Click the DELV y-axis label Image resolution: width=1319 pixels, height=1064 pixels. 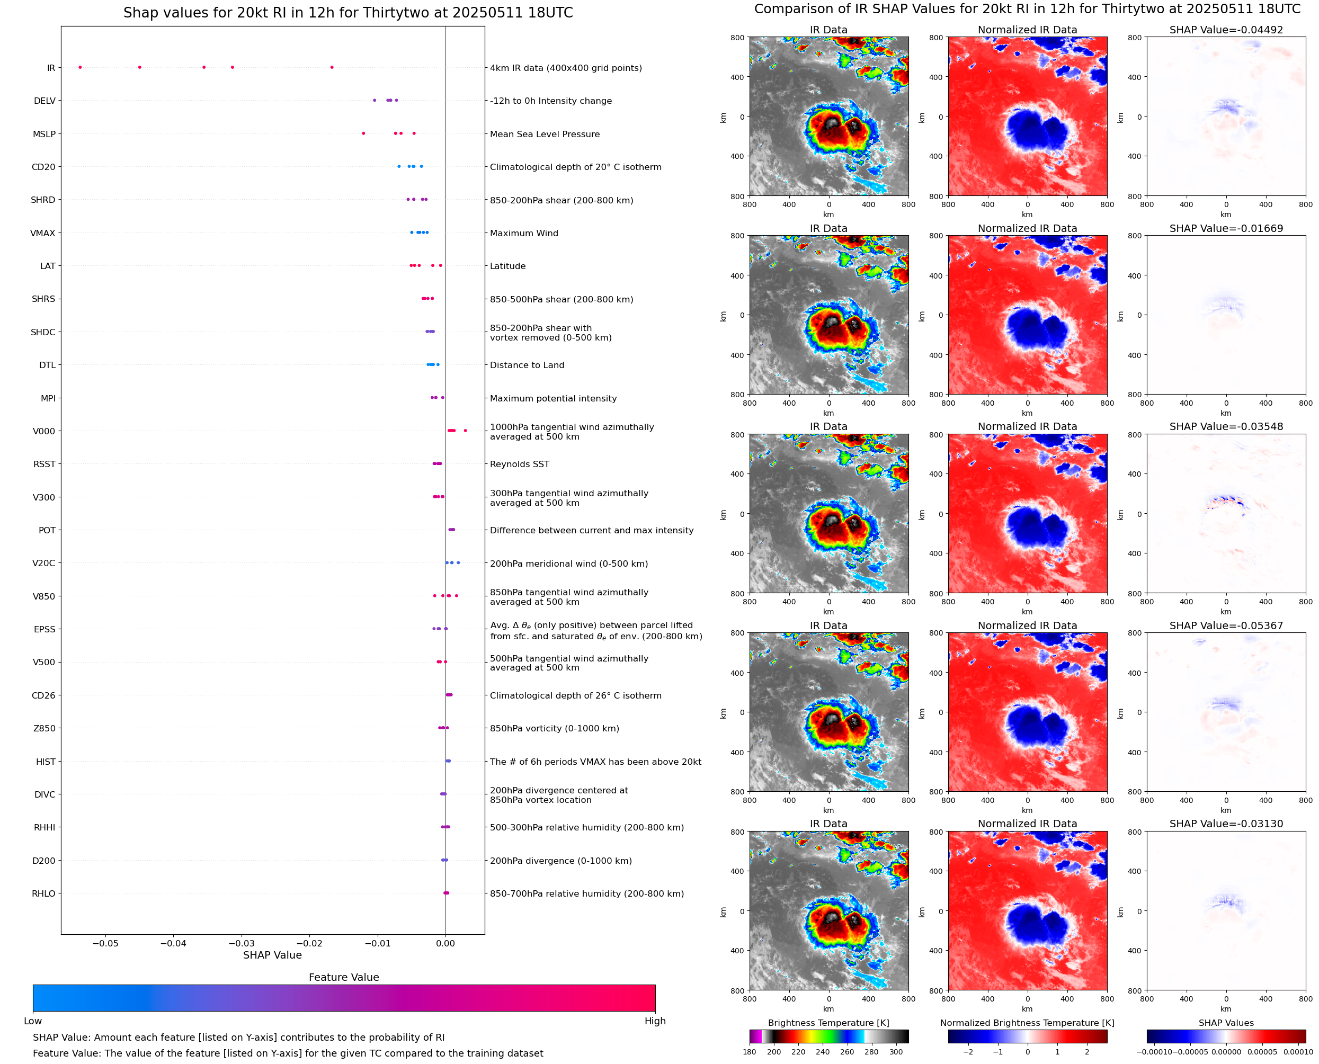pos(44,101)
